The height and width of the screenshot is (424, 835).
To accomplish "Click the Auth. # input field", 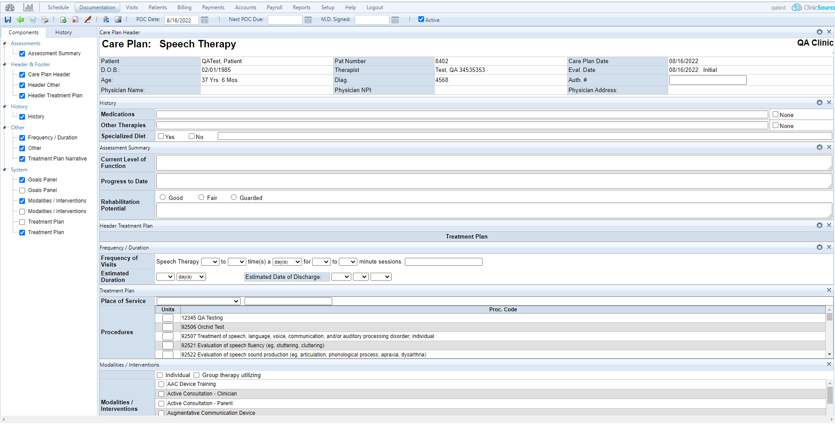I will coord(707,80).
